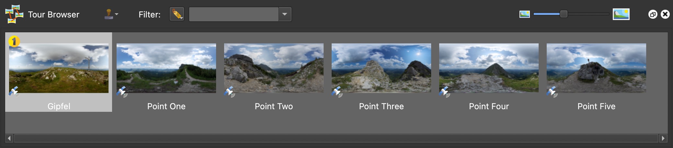
Task: Click the thumbnail size slider handle
Action: click(564, 14)
